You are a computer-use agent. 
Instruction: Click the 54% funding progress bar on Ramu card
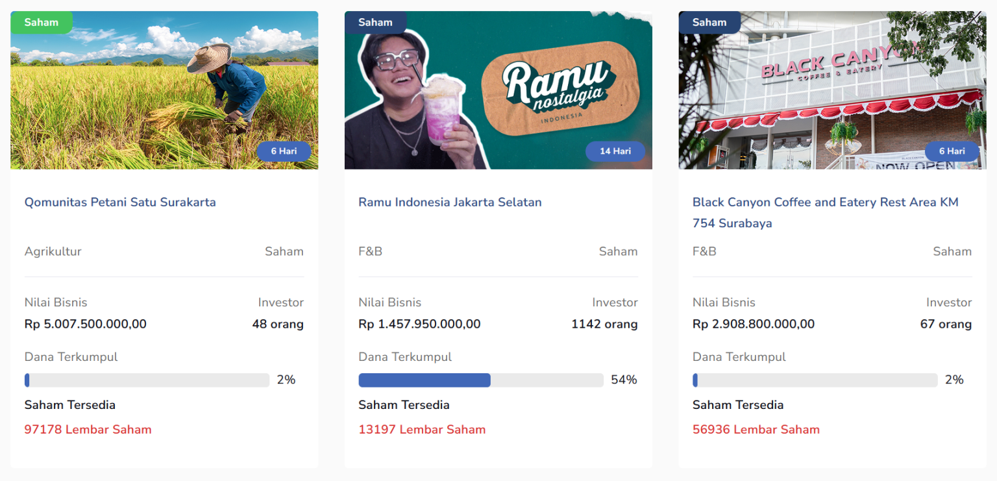pos(480,380)
